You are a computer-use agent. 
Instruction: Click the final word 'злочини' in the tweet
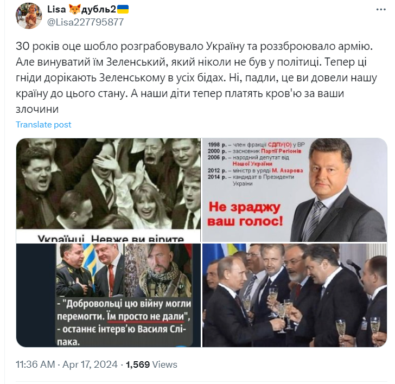click(x=37, y=109)
